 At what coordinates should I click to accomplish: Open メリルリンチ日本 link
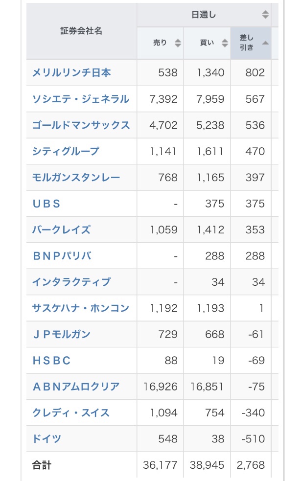pos(71,73)
